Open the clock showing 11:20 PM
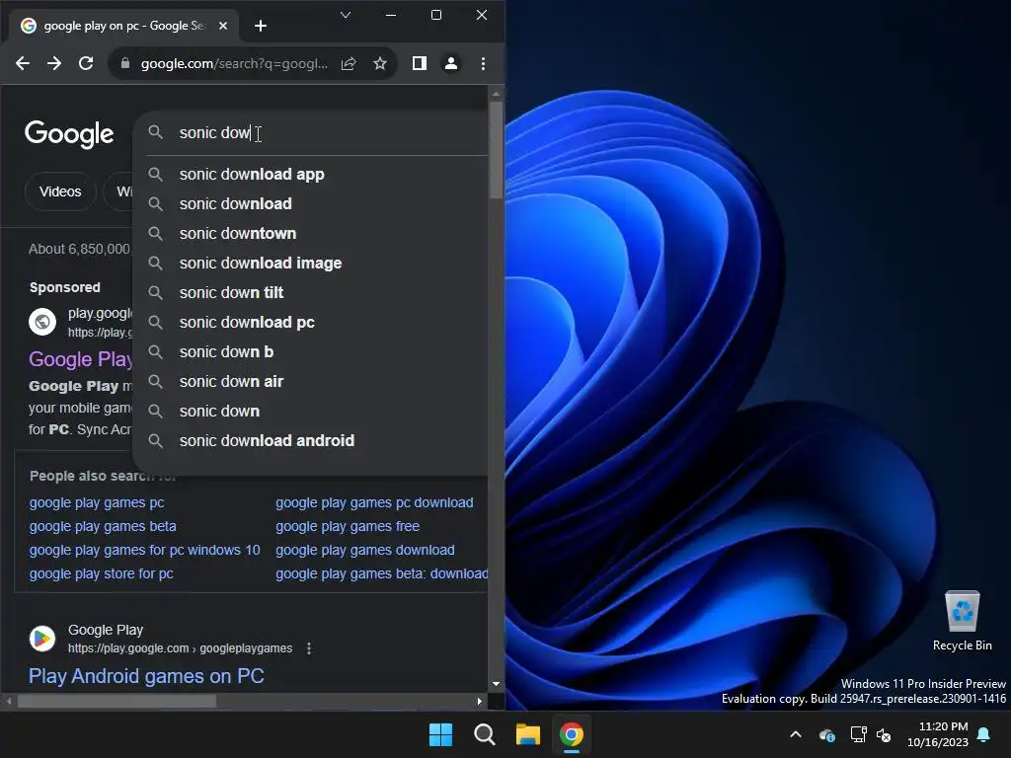This screenshot has width=1011, height=758. (x=938, y=734)
